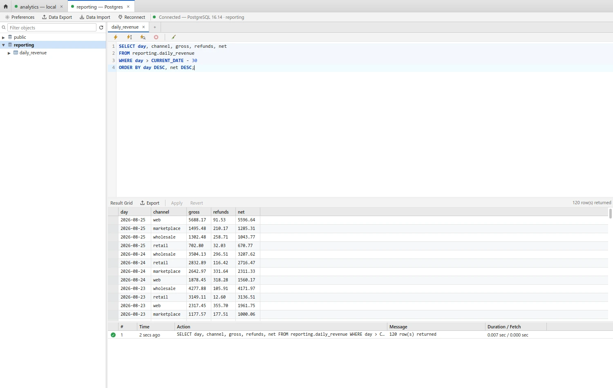Click the action log entry '120 row(s) returned'
Viewport: 613px width, 388px height.
coord(413,334)
